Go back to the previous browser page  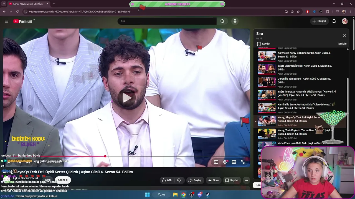[x=4, y=12]
